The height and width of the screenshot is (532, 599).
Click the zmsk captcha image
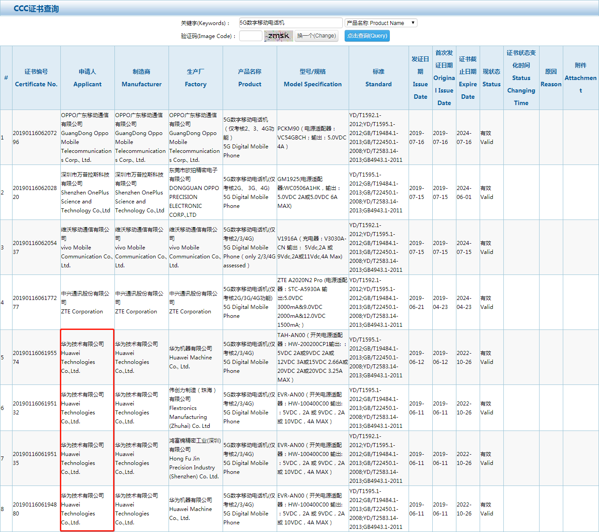click(278, 36)
